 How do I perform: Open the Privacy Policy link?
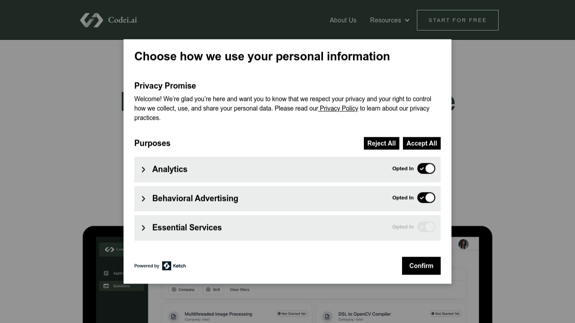coord(338,108)
